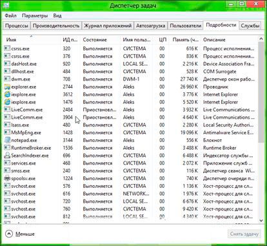The image size is (267, 246).
Task: Sort by the Описание column header
Action: click(229, 39)
